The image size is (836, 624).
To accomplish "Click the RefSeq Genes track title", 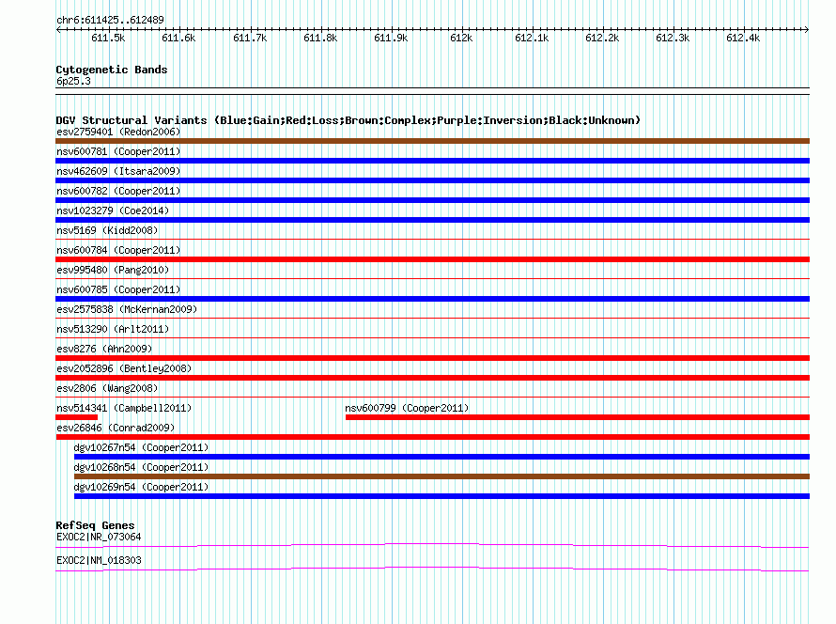I will (x=95, y=525).
